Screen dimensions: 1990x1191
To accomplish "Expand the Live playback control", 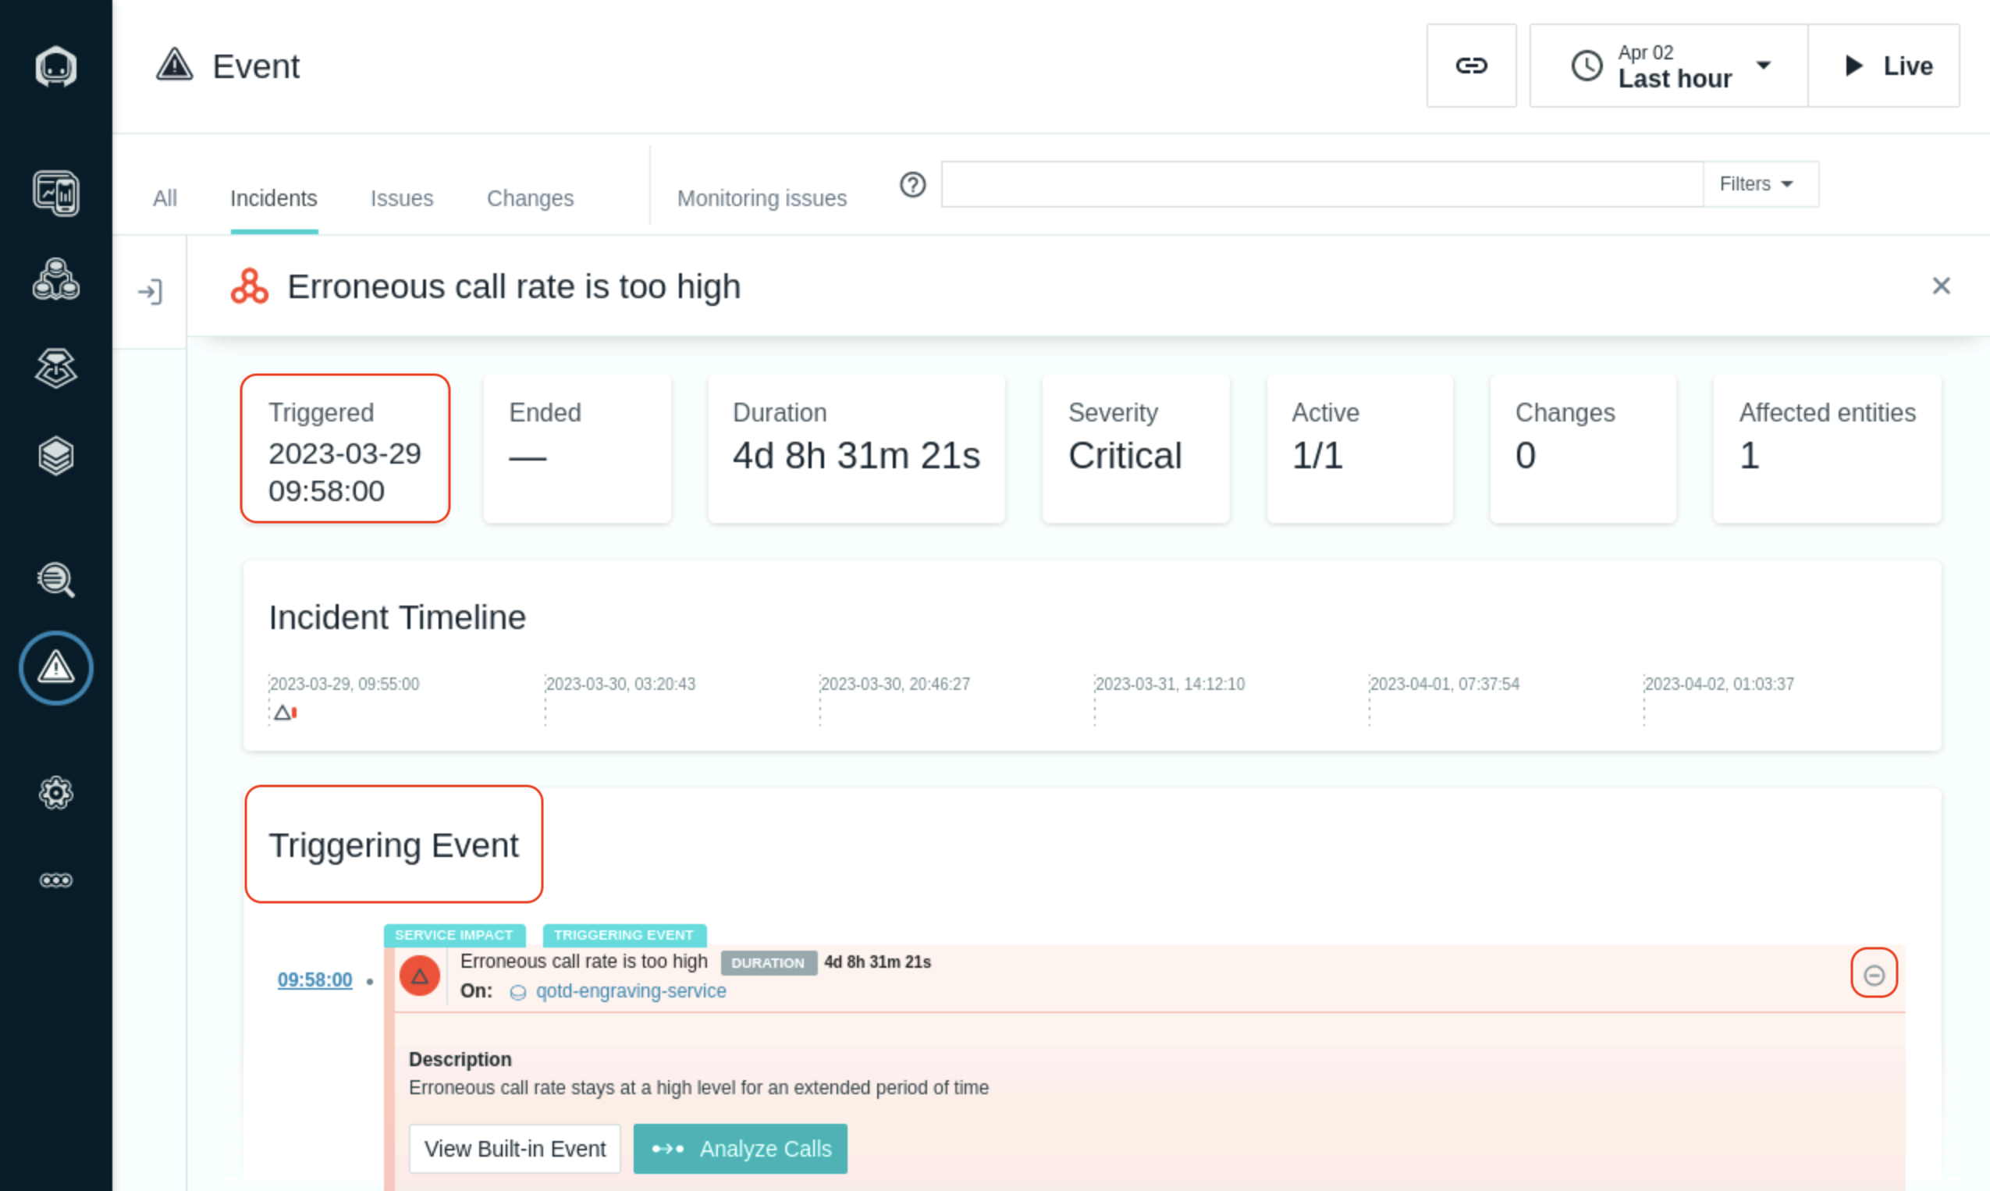I will click(1884, 66).
